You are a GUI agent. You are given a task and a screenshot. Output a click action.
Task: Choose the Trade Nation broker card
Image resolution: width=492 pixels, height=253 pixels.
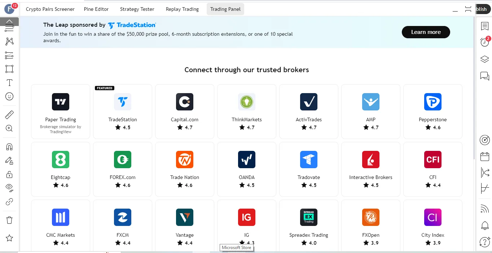[x=185, y=169]
